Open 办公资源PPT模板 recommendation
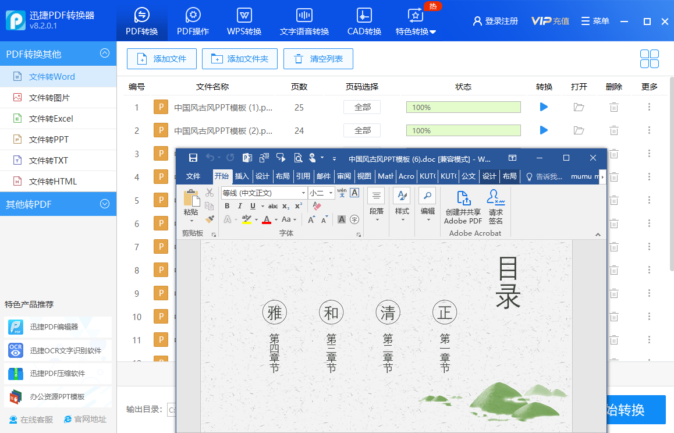Screen dimensions: 674x433 tap(58, 396)
